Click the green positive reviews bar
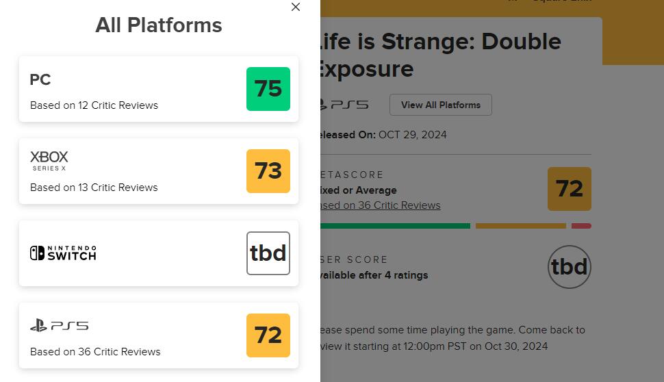Screen dimensions: 664x382 [x=395, y=226]
